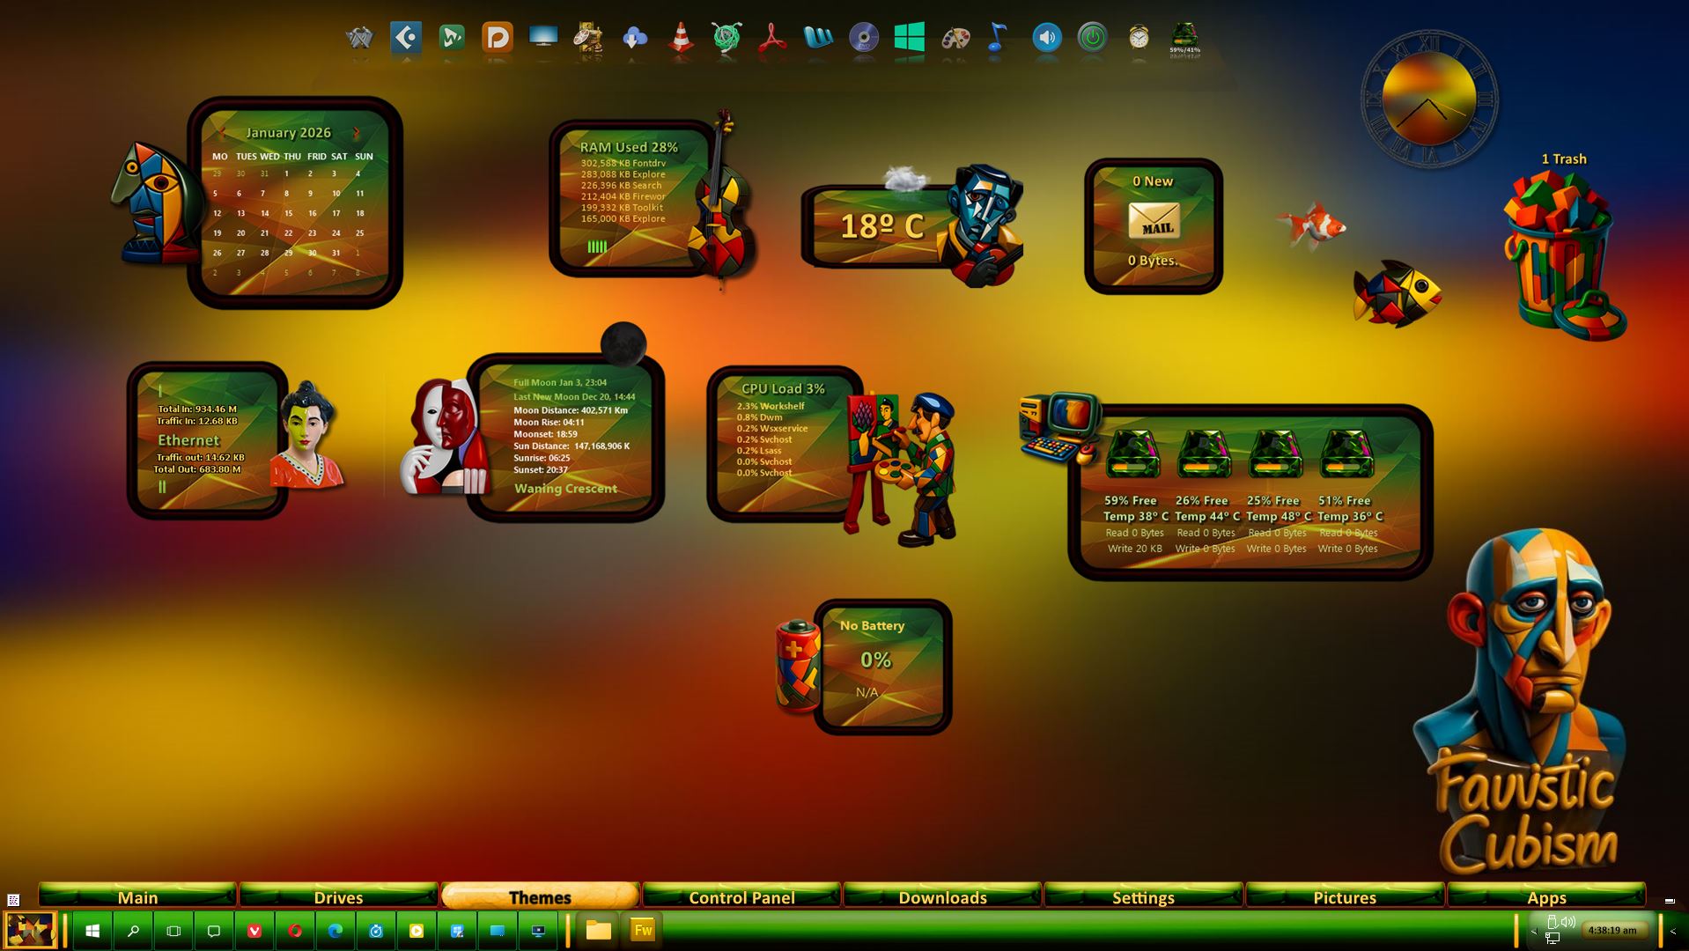The image size is (1689, 951).
Task: Go to previous month in calendar widget
Action: point(222,133)
